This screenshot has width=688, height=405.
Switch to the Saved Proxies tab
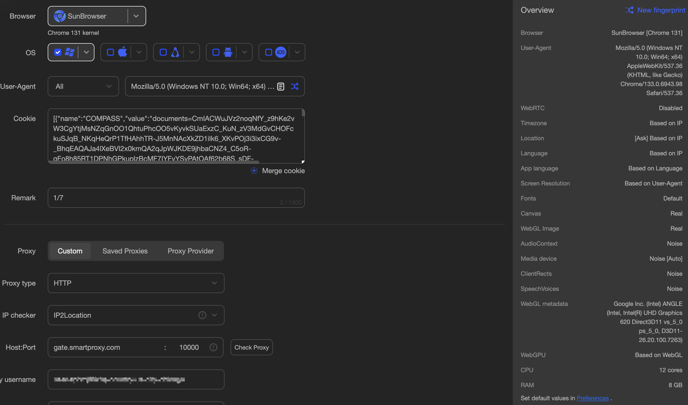point(125,251)
